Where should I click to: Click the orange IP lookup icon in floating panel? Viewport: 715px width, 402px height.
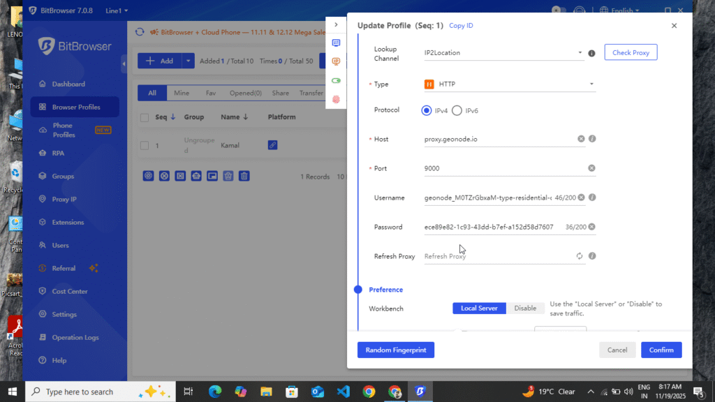336,61
